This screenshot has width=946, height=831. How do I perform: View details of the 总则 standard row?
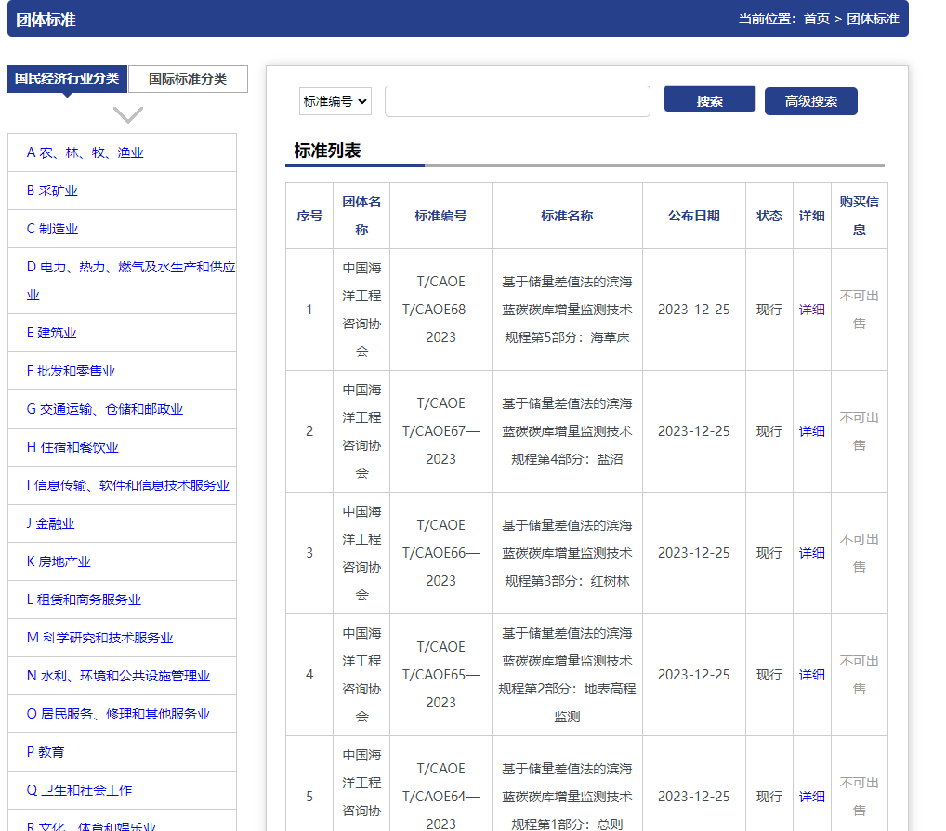click(x=811, y=797)
